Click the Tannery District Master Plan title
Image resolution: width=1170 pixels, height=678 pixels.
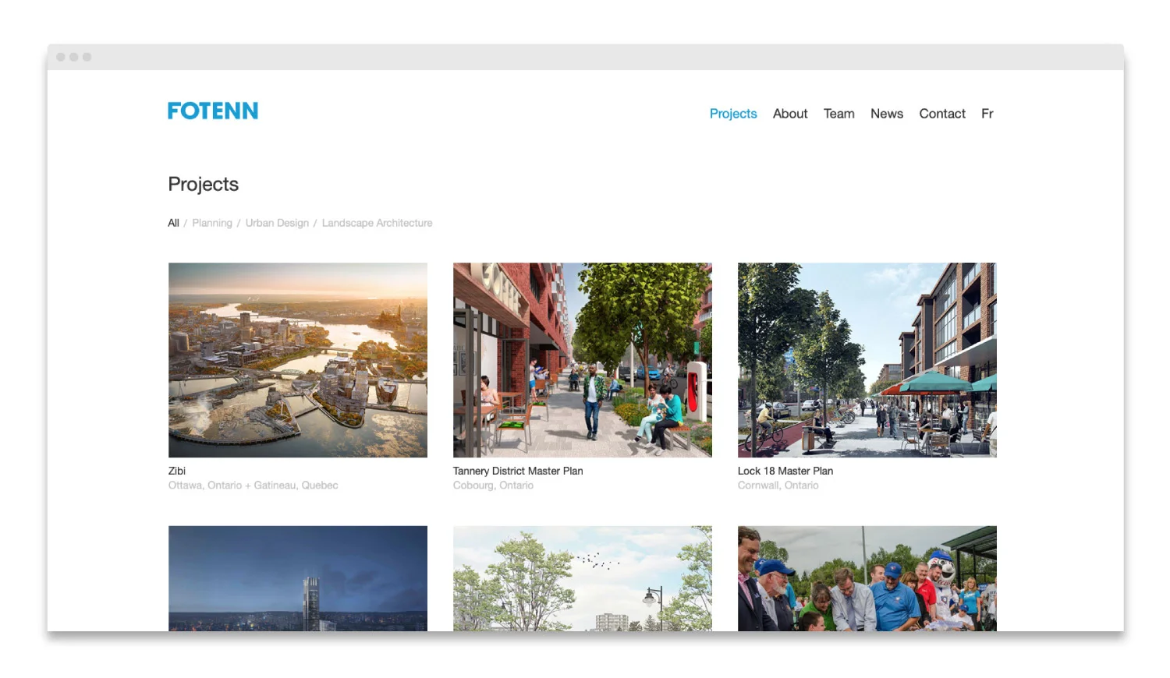(x=518, y=471)
